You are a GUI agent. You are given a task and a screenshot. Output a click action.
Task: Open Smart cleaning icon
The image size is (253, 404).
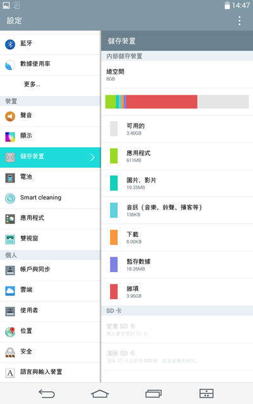click(10, 198)
